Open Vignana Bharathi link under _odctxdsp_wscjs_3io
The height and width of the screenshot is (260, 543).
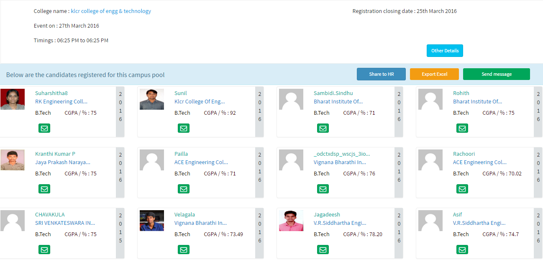click(x=340, y=162)
